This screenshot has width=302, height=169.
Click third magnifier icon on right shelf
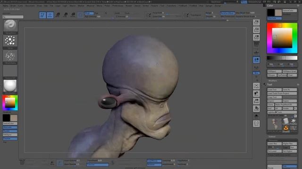pos(256,37)
